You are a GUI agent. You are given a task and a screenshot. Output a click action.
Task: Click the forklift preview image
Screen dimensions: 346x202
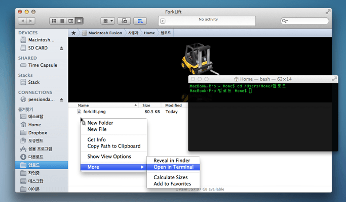coord(199,59)
